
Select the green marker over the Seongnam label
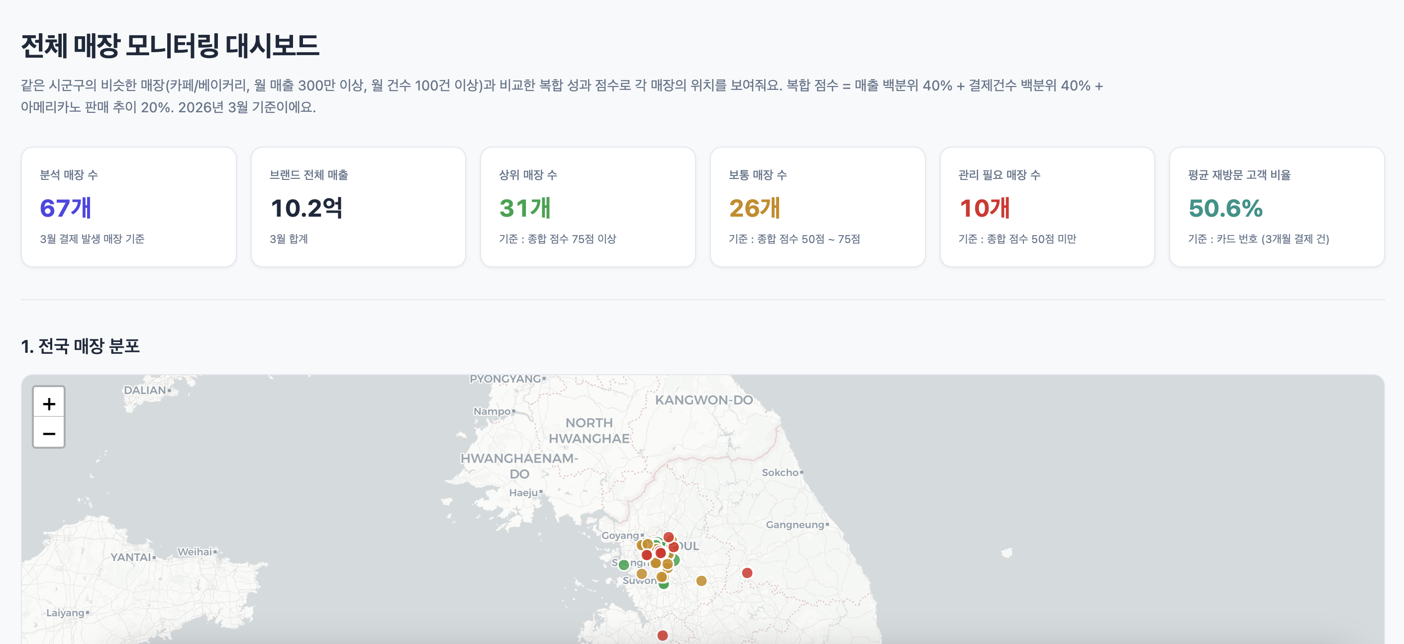point(624,564)
